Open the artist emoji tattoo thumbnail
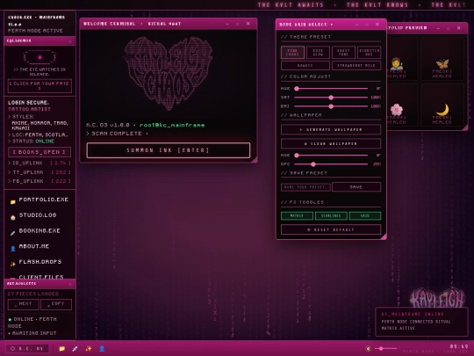Image resolution: width=474 pixels, height=356 pixels. [x=396, y=60]
